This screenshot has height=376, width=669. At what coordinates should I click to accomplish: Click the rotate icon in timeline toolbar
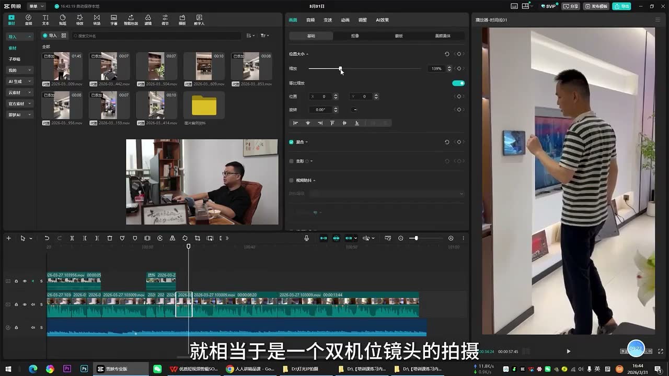click(x=185, y=238)
